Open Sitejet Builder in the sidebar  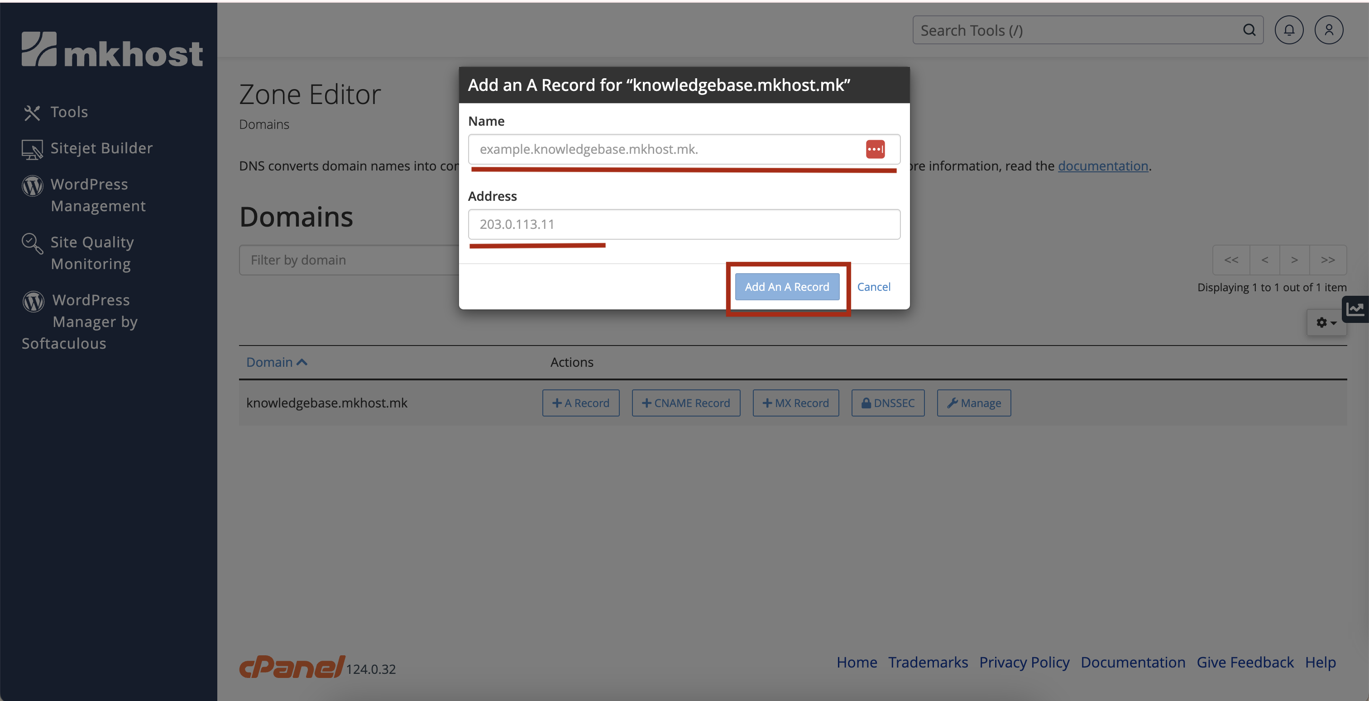pyautogui.click(x=101, y=148)
